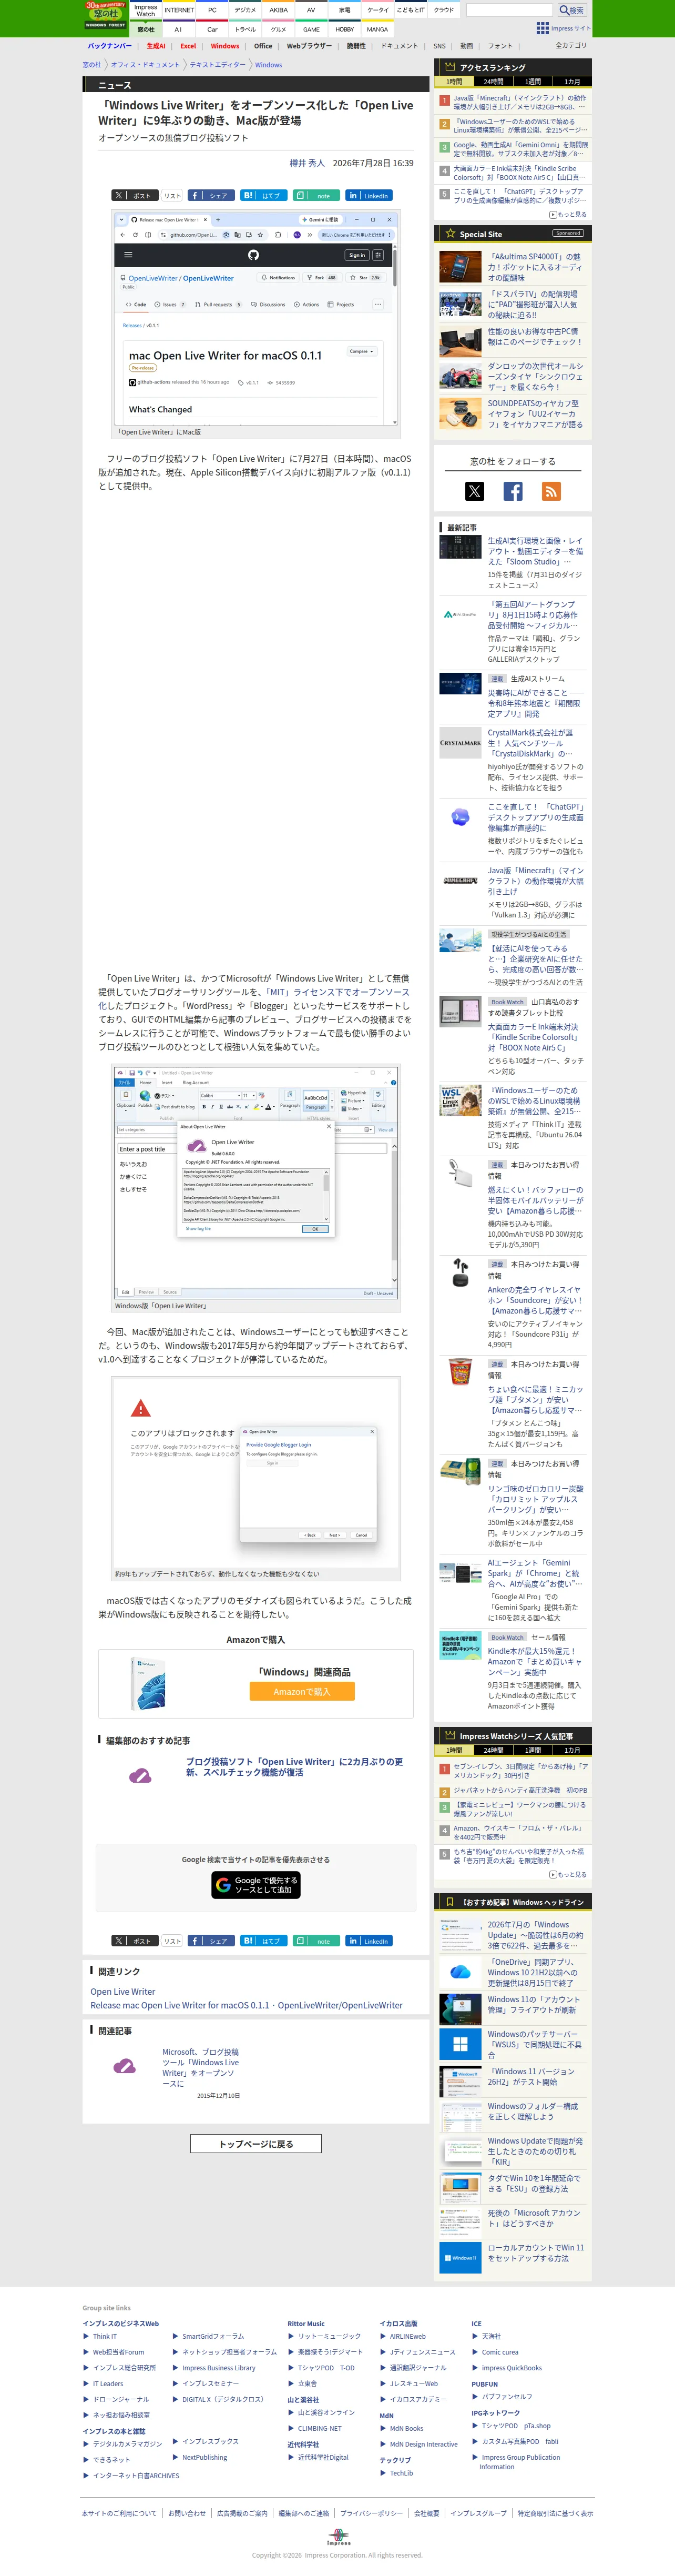Open the Impress サイト grid menu icon
675x2576 pixels.
(x=542, y=28)
